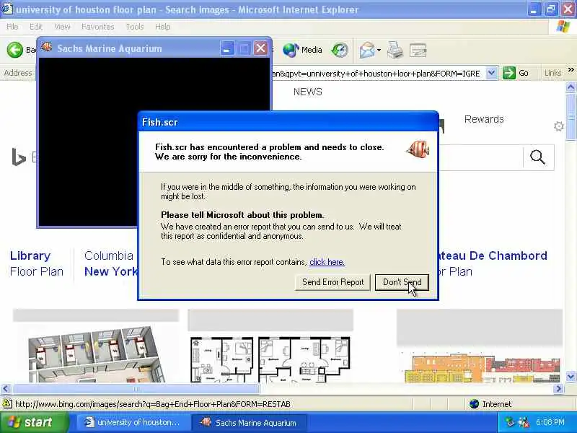Click the second system tray icon
Image resolution: width=577 pixels, height=433 pixels.
(x=524, y=422)
